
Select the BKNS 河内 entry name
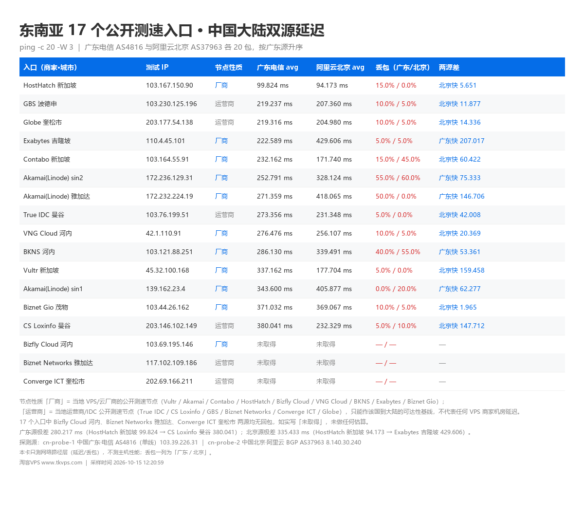[x=39, y=252]
